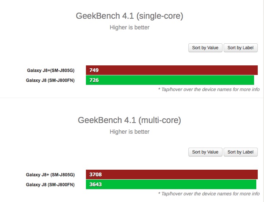
Task: Click the tap/hover info note below single-core chart
Action: click(x=209, y=89)
